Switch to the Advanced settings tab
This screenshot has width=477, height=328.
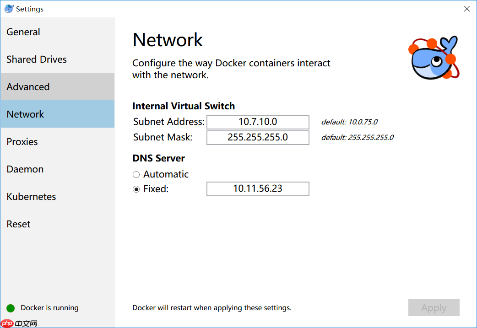(x=28, y=86)
